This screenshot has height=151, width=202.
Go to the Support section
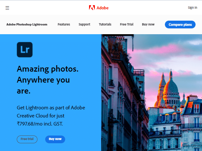click(84, 24)
